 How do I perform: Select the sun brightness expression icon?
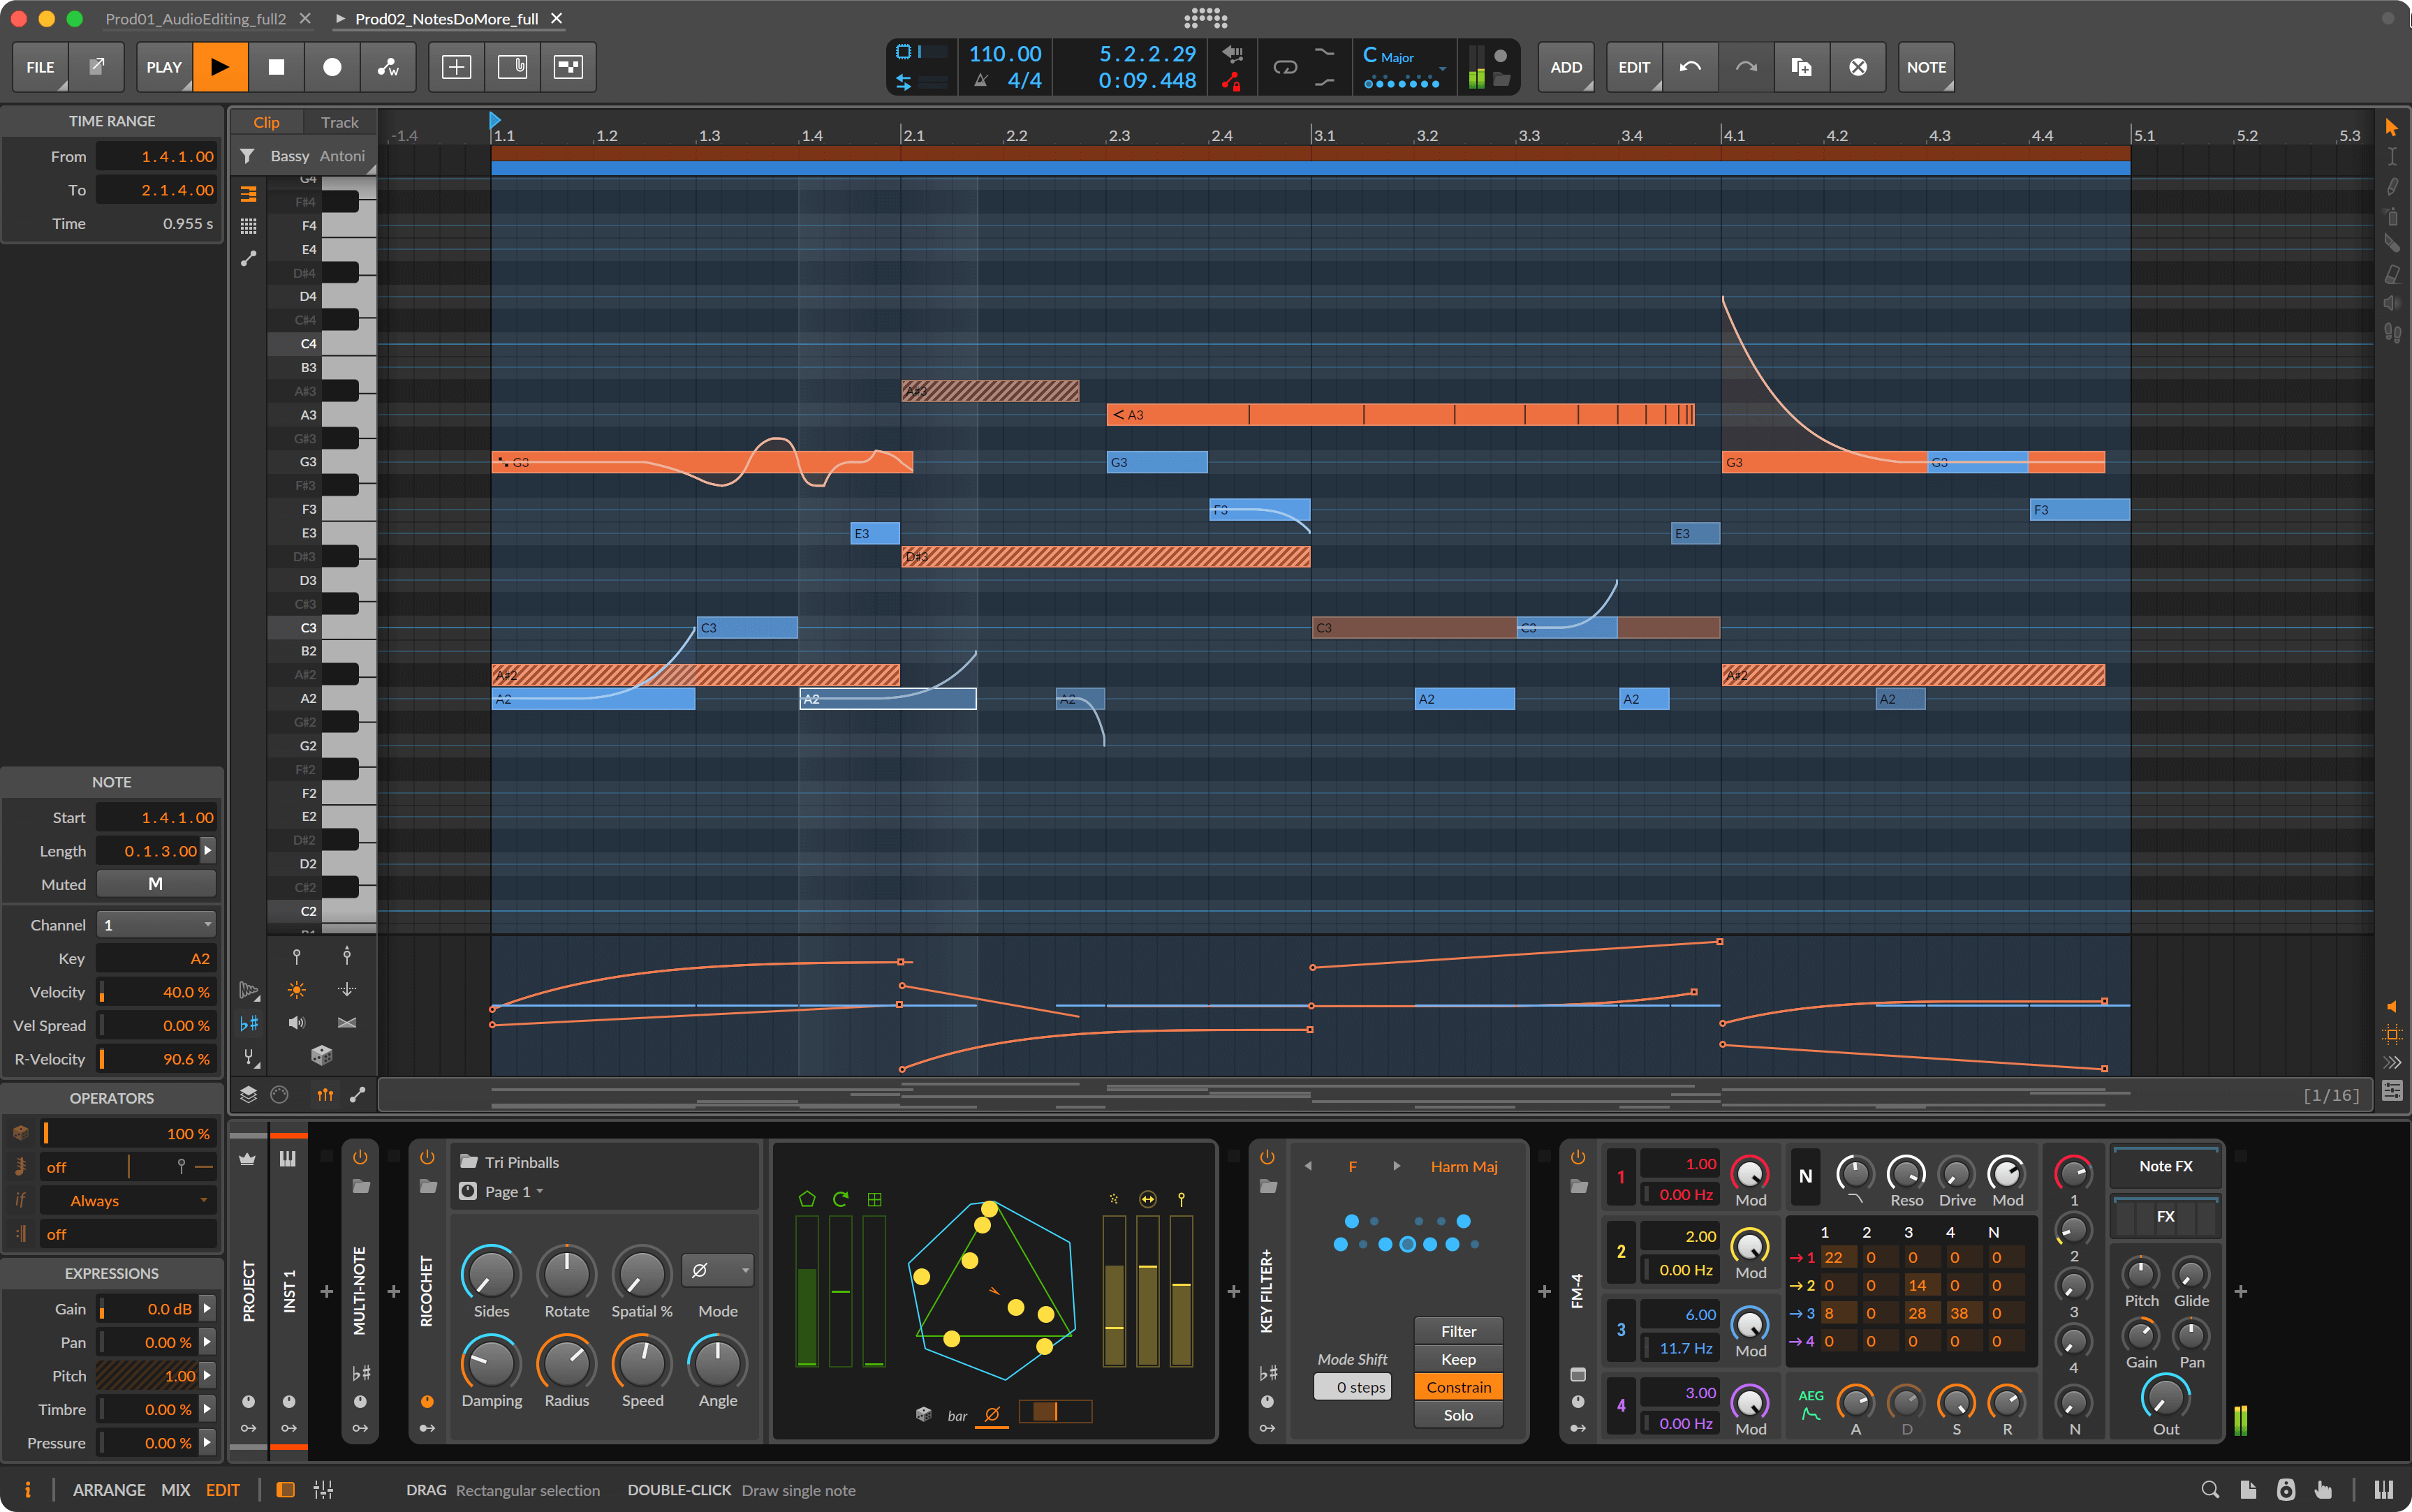click(296, 990)
